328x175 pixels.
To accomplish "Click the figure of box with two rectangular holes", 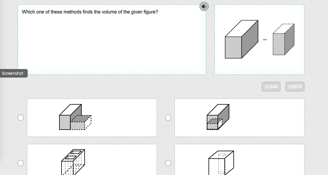I will click(x=73, y=162).
